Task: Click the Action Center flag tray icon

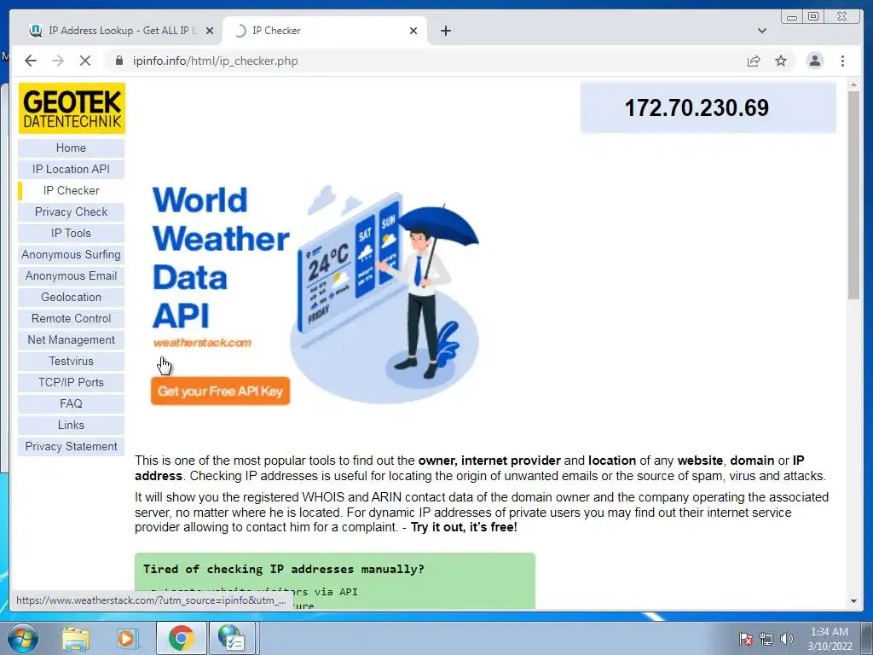Action: point(745,639)
